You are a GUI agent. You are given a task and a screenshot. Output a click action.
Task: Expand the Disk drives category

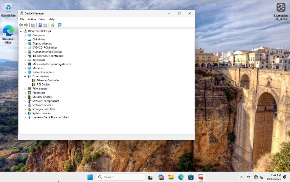point(25,40)
